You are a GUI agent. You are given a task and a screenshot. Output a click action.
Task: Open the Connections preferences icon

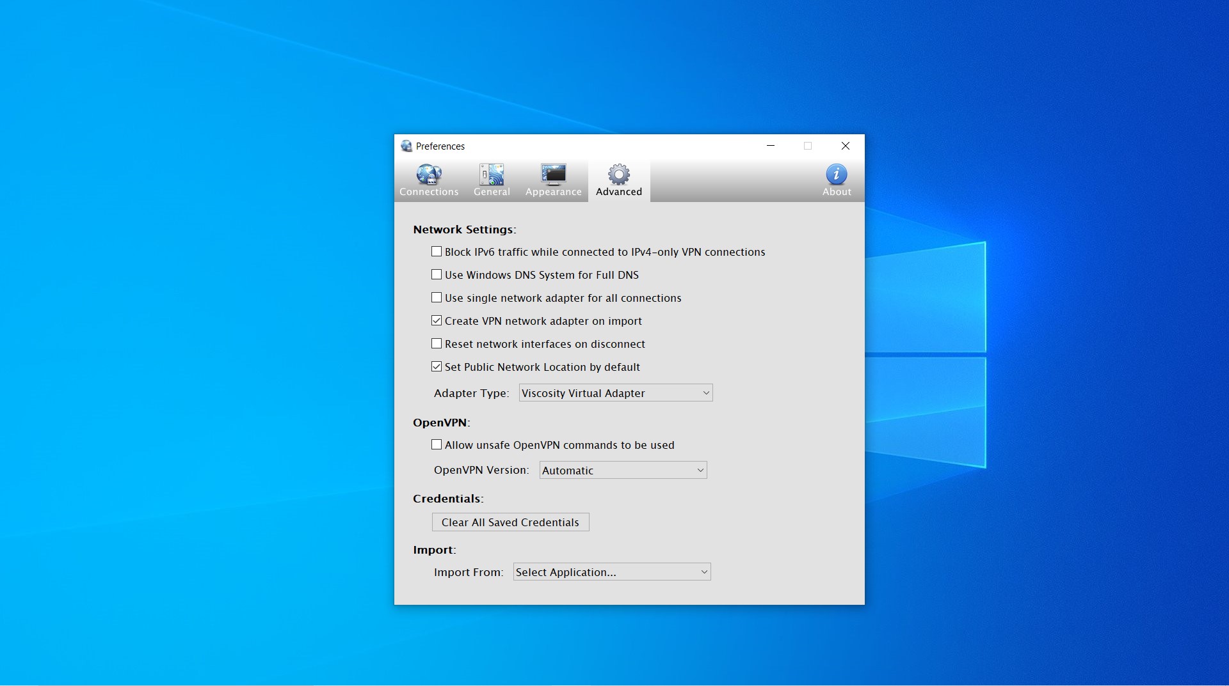point(429,174)
